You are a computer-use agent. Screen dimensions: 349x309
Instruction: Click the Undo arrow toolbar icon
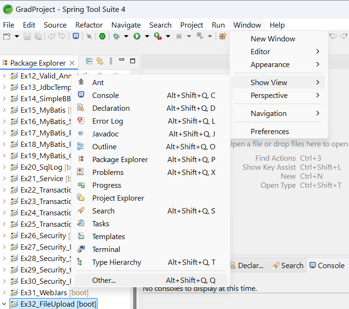click(51, 36)
